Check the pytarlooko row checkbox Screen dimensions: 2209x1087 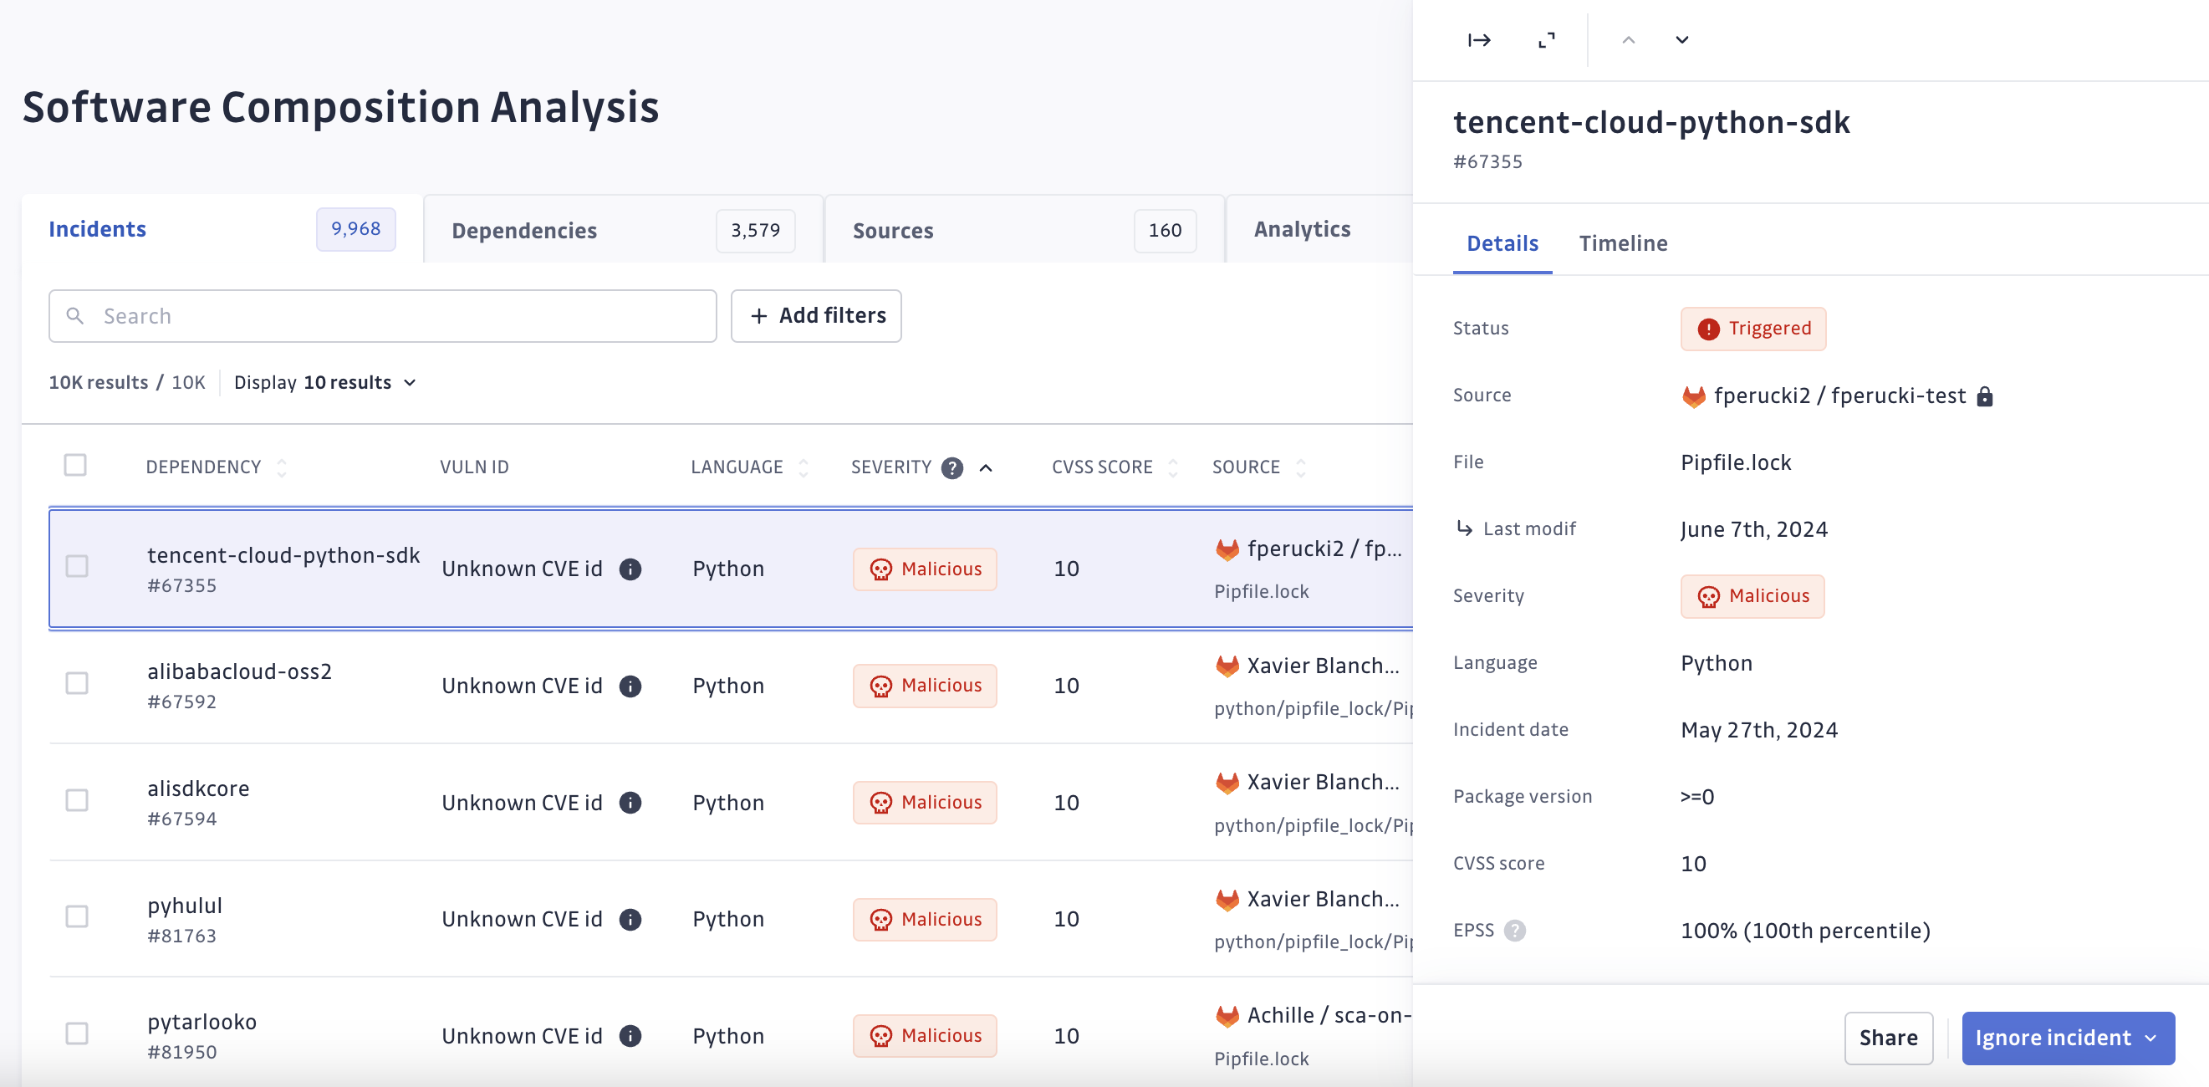click(77, 1033)
